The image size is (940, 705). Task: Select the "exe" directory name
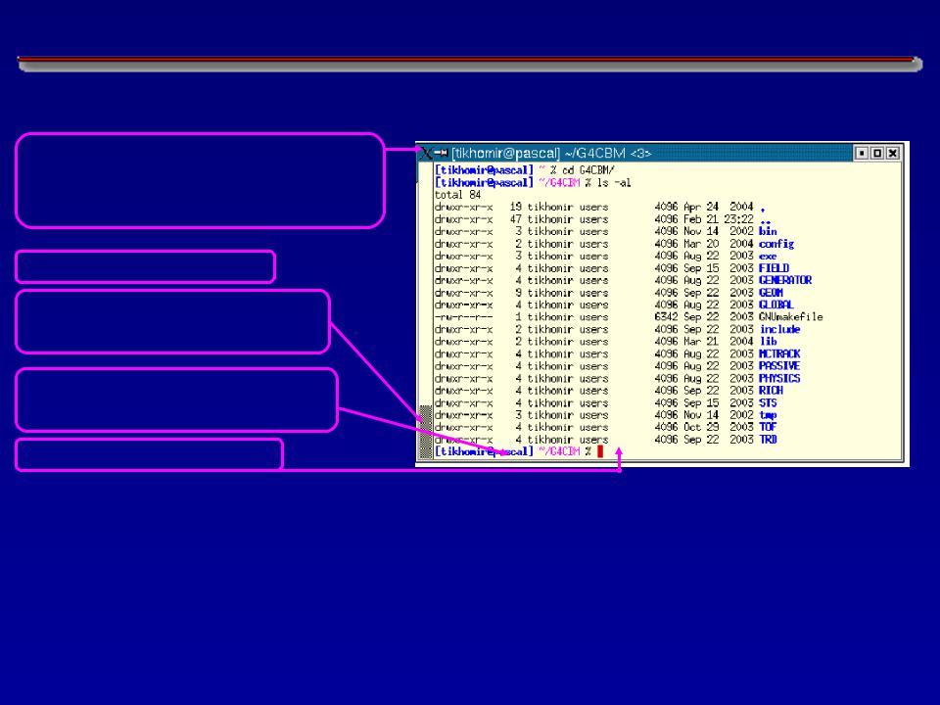pos(768,256)
